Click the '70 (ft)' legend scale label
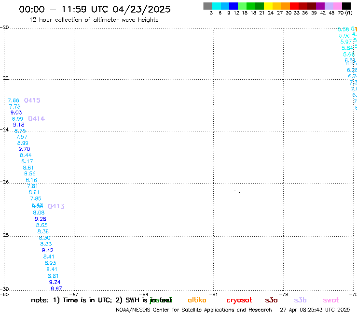This screenshot has width=357, height=314. (x=345, y=13)
